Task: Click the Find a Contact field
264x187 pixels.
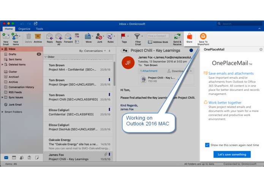Action: click(x=158, y=36)
